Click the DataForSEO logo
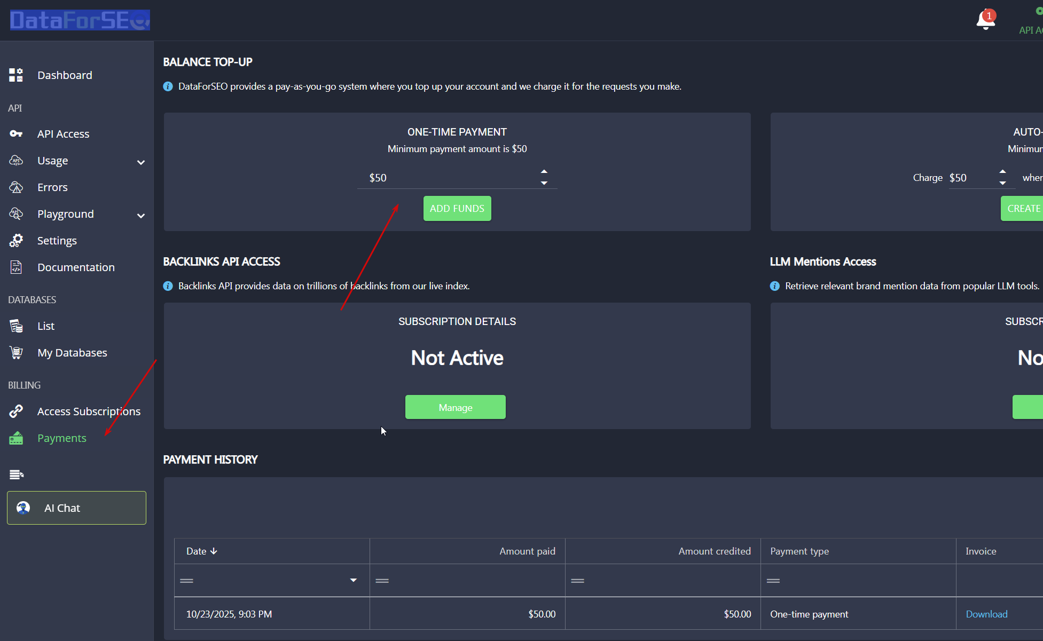 80,20
